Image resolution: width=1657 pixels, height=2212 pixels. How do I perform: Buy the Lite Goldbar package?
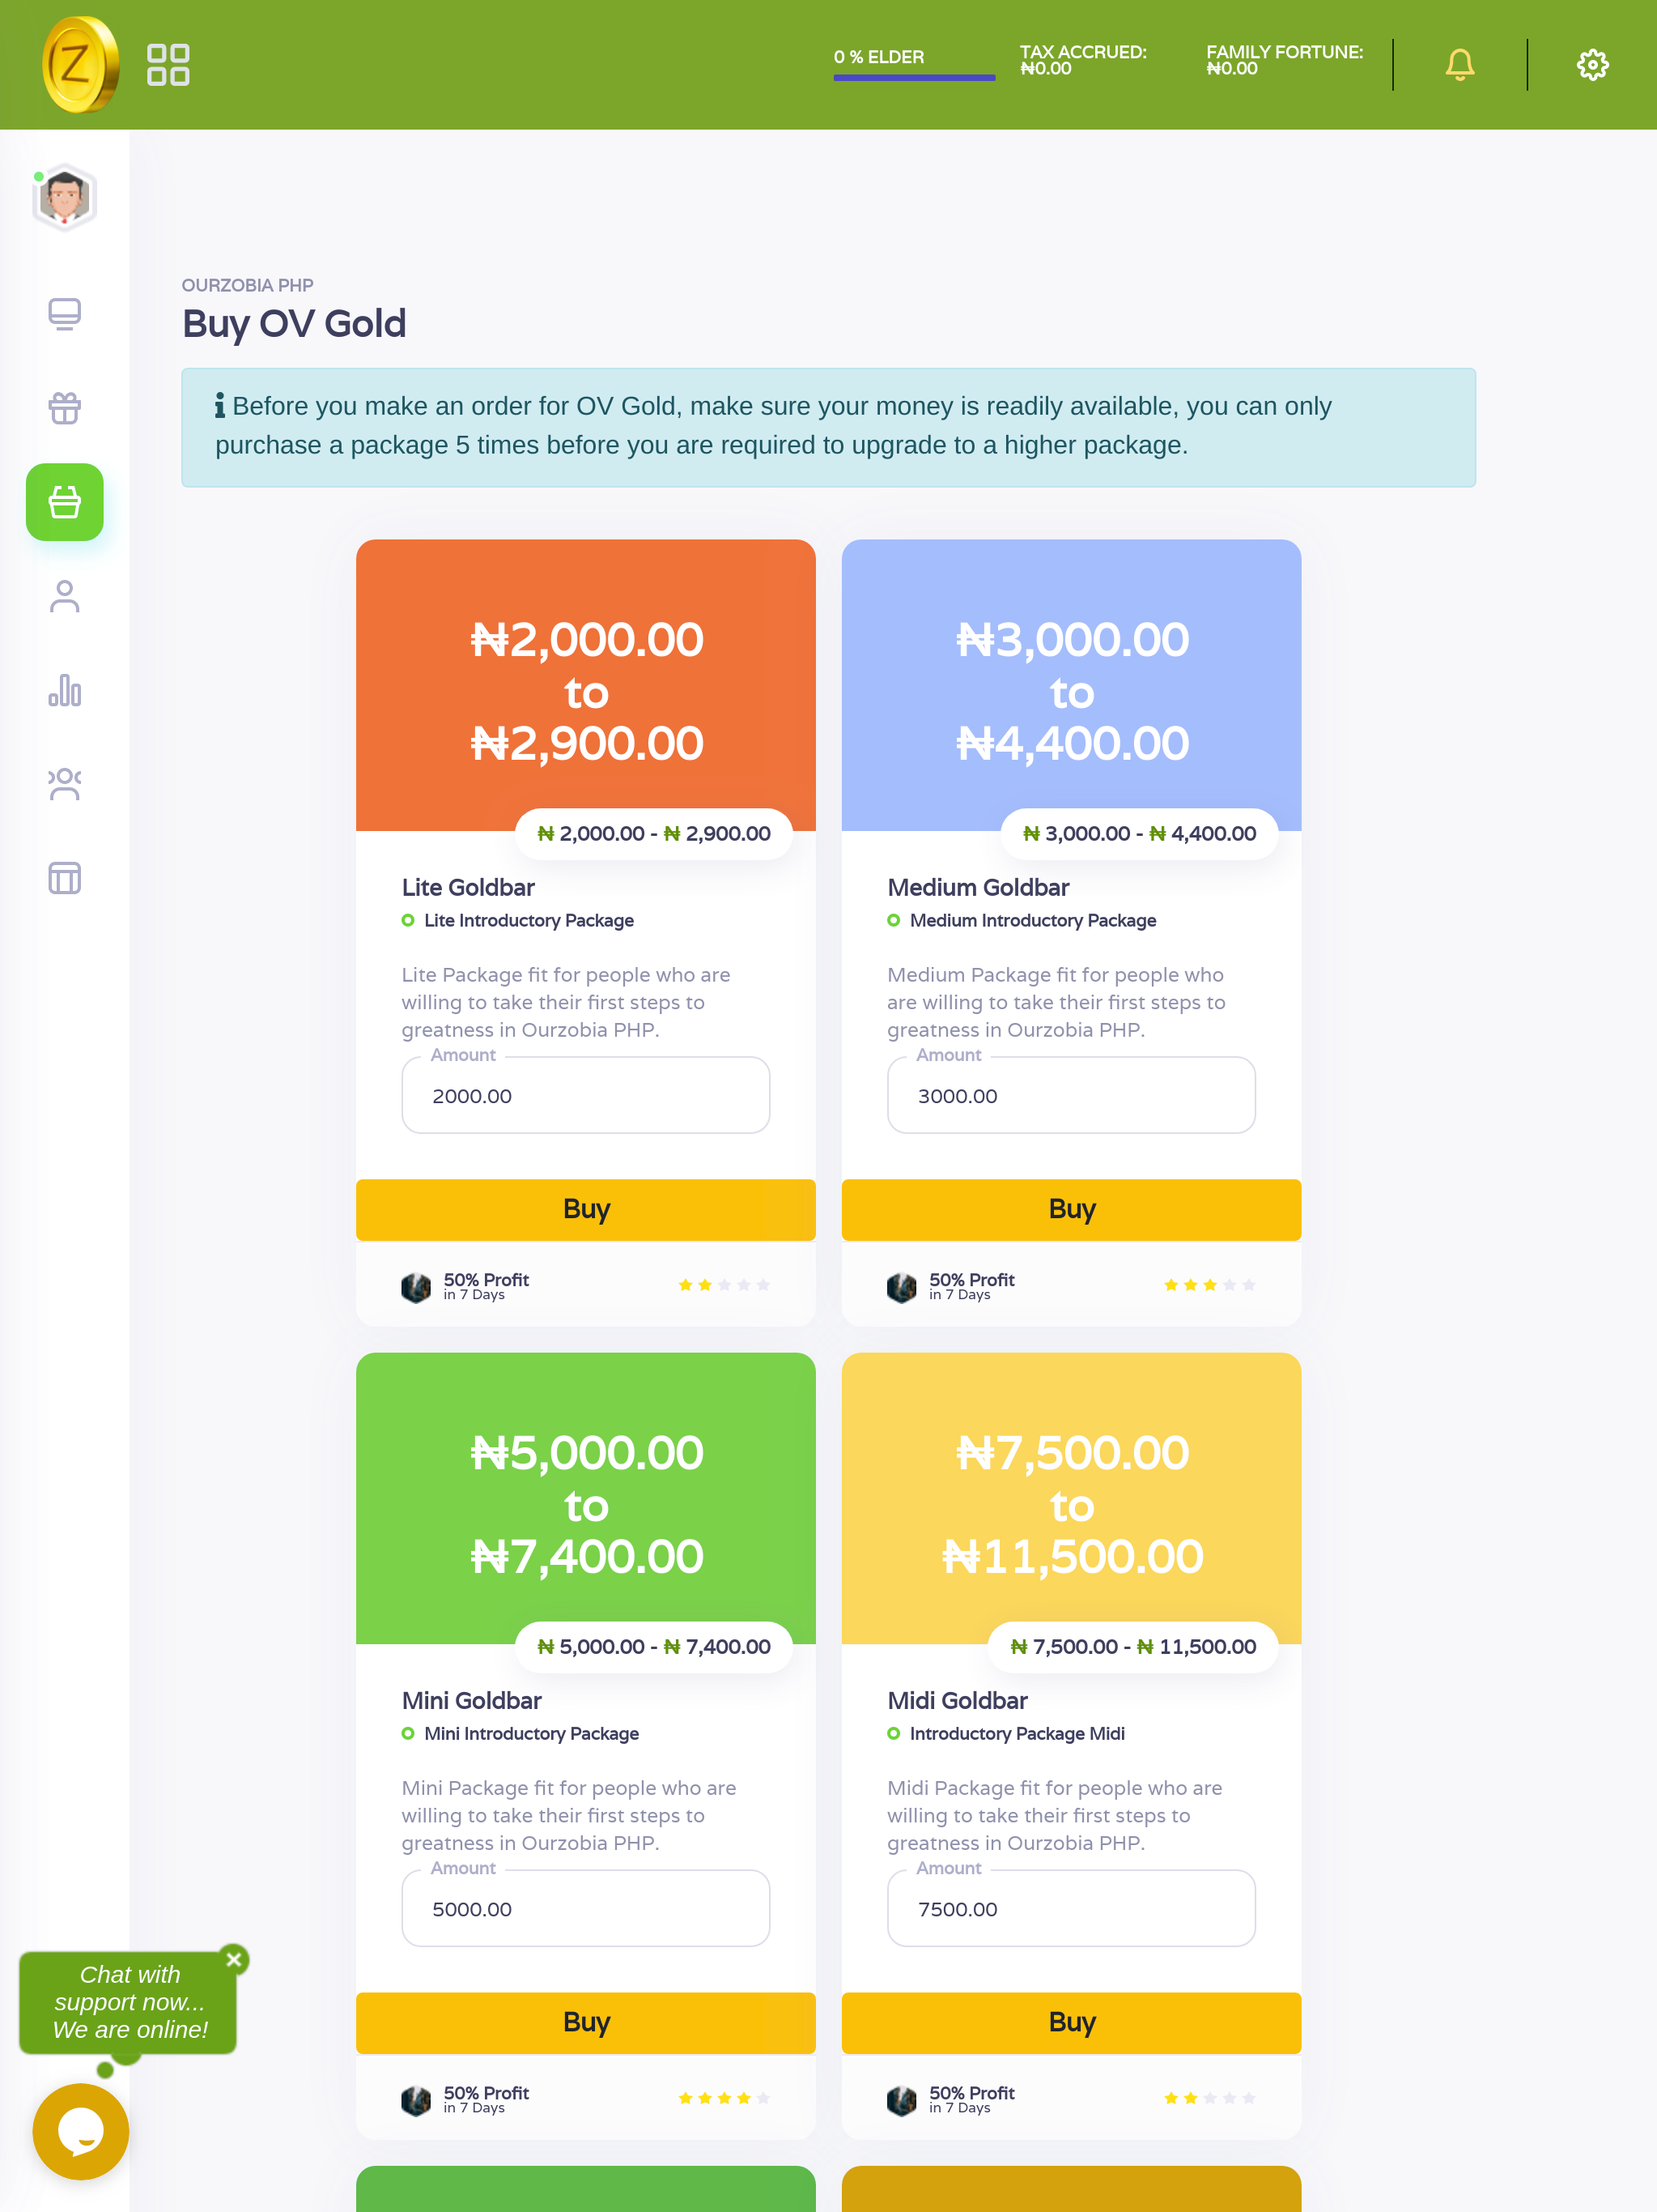point(585,1209)
